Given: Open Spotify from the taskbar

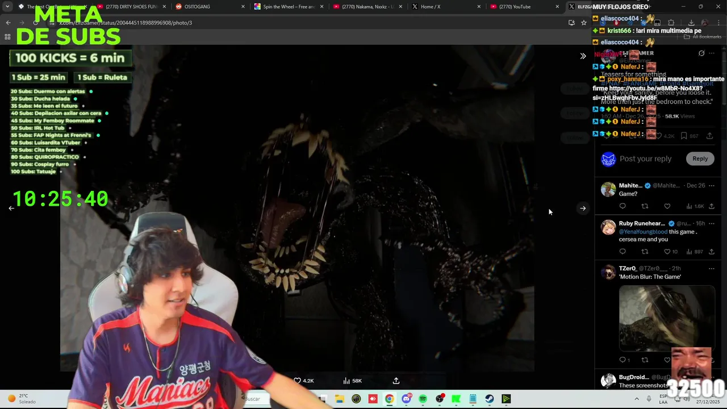Looking at the screenshot, I should click(x=423, y=399).
